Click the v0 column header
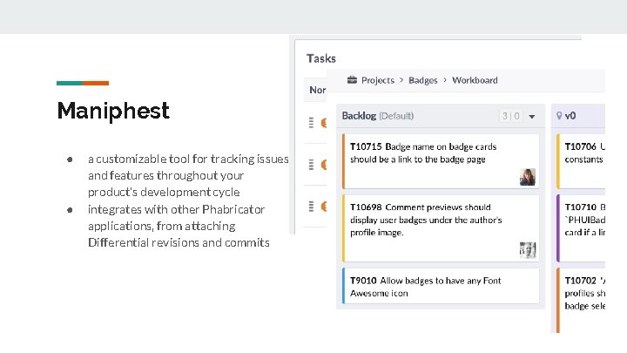Screen dimensions: 627x353 click(x=570, y=116)
